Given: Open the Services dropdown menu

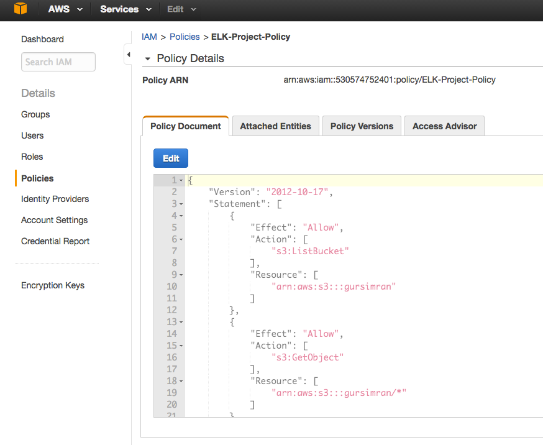Looking at the screenshot, I should pos(125,9).
